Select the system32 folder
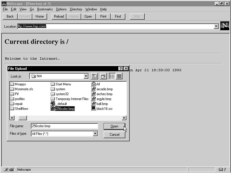The image size is (231, 173). pos(62,94)
